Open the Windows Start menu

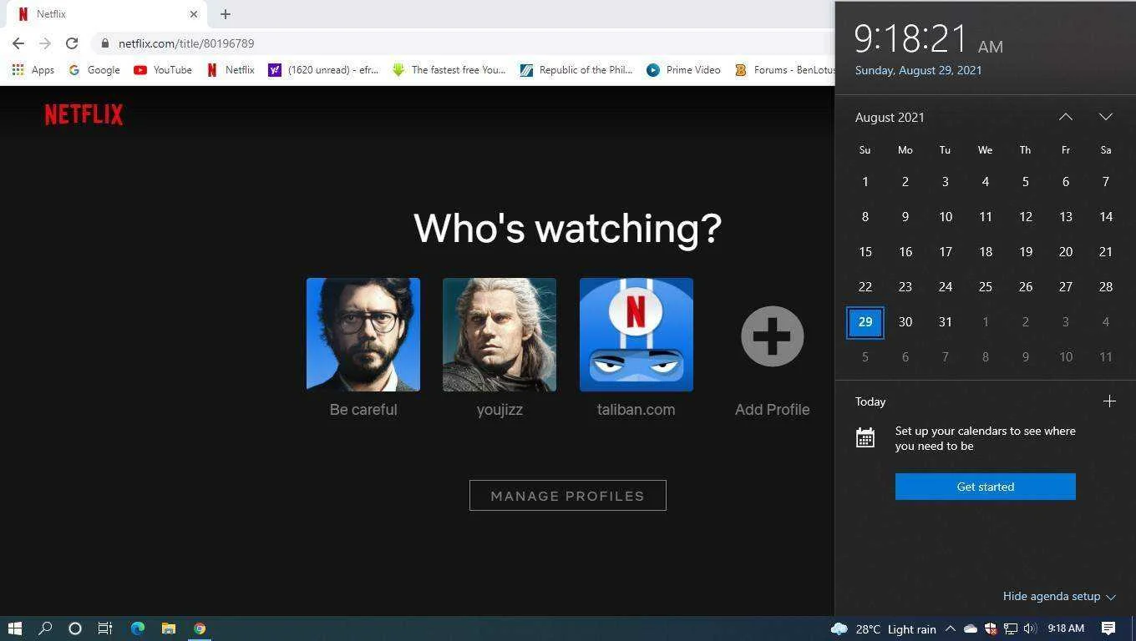tap(14, 628)
